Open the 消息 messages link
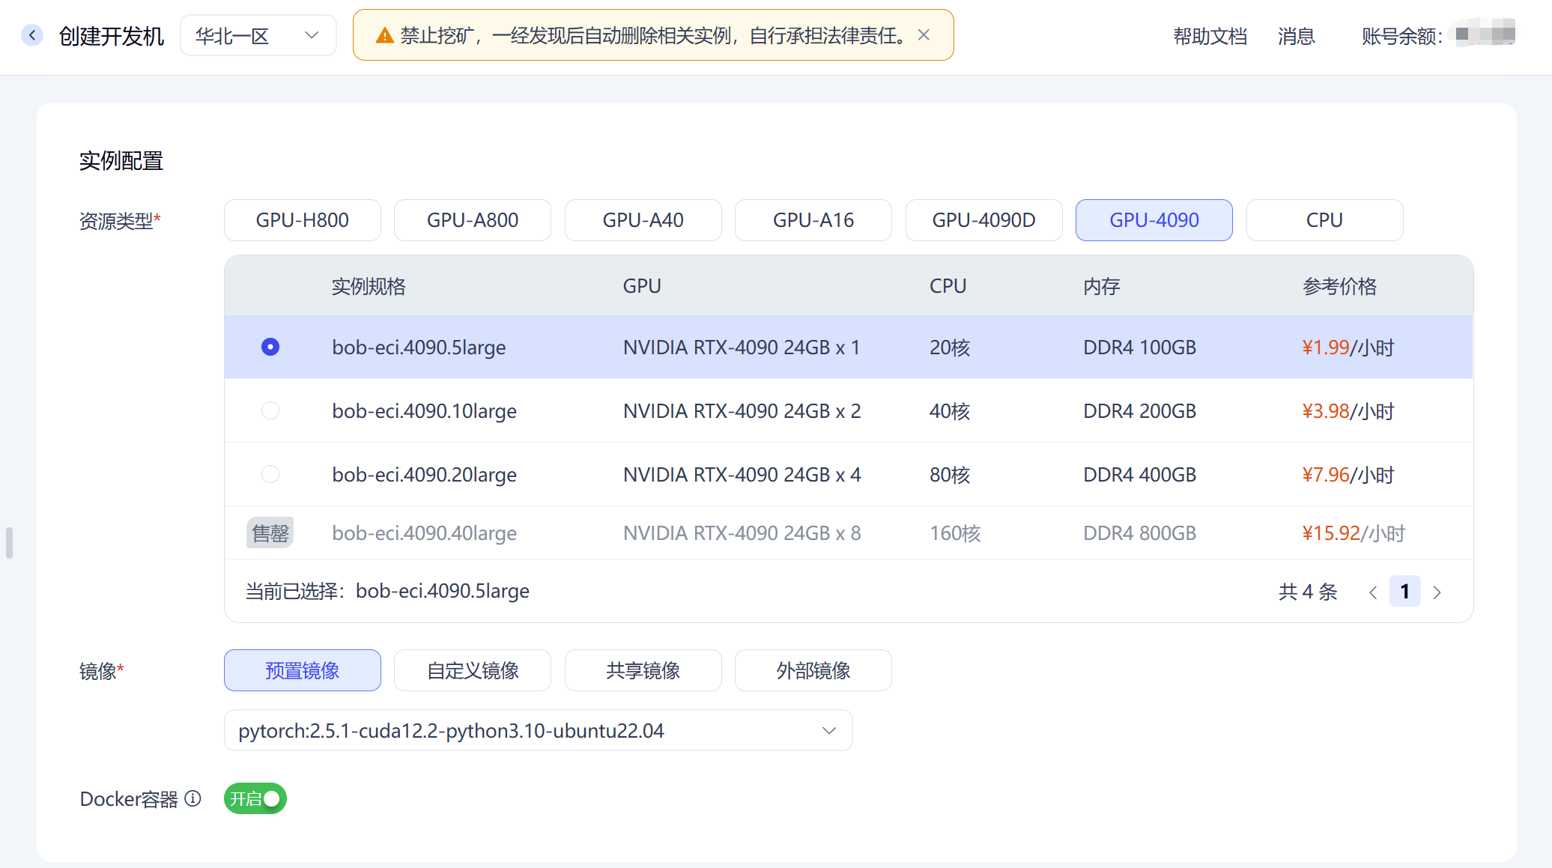This screenshot has width=1552, height=868. (1296, 36)
